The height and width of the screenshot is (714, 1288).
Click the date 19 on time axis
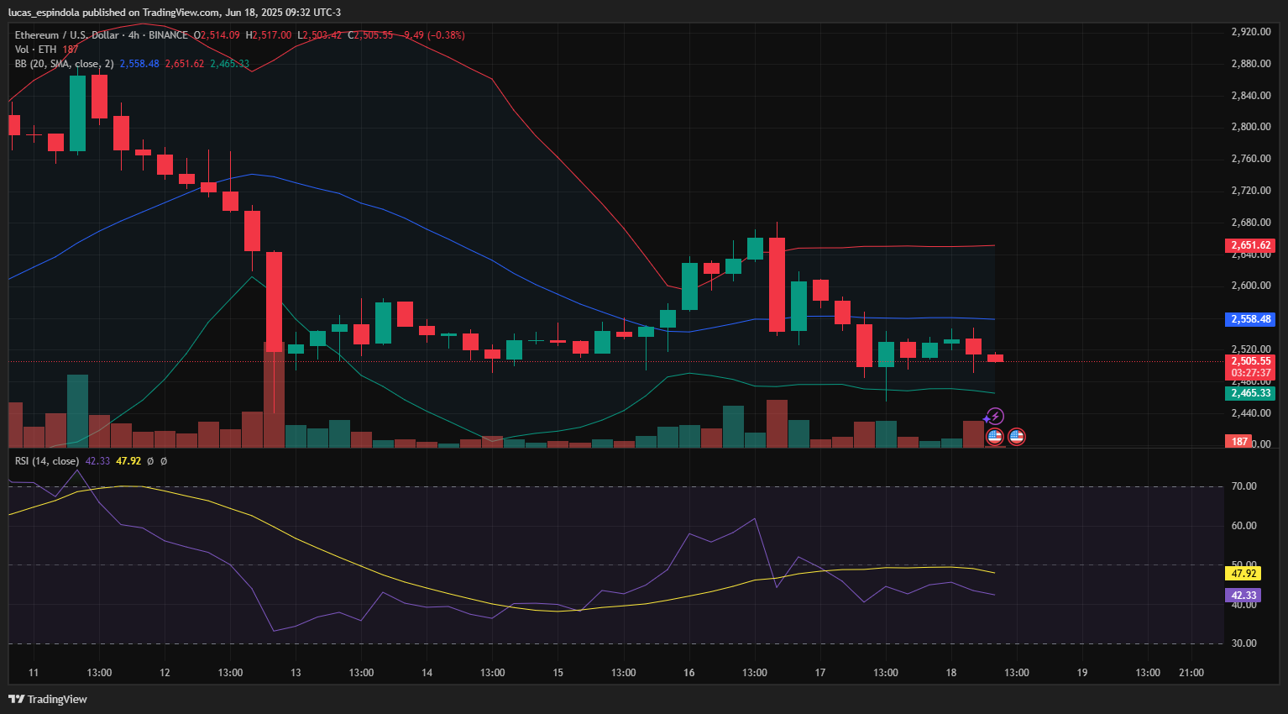(1081, 673)
